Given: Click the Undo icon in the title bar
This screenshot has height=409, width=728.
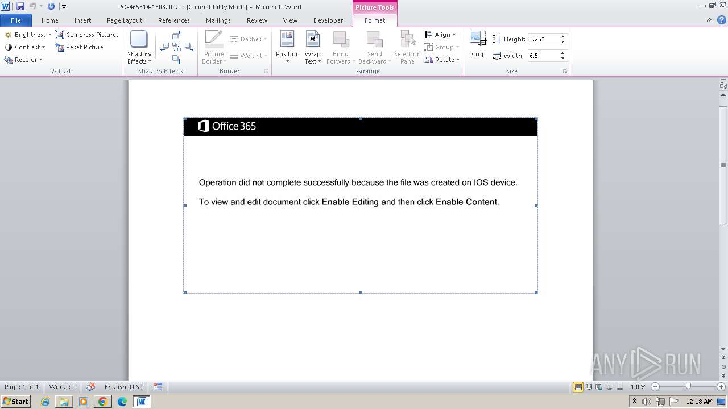Looking at the screenshot, I should (32, 6).
